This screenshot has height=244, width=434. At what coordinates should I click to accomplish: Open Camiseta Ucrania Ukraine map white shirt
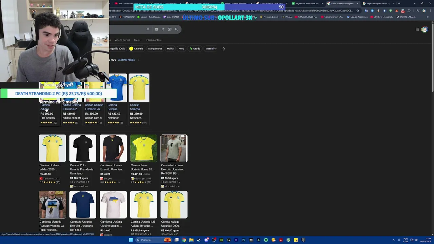pyautogui.click(x=113, y=213)
